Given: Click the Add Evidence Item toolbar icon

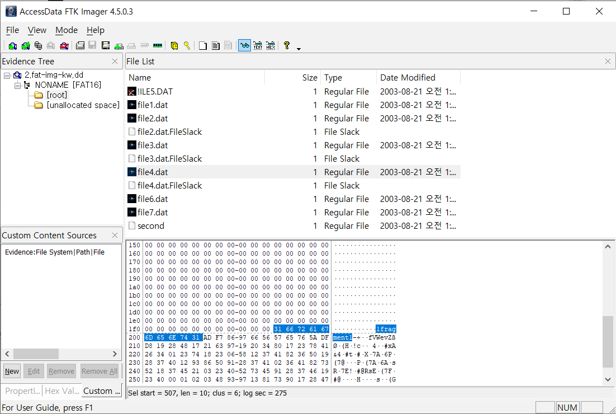Looking at the screenshot, I should (x=12, y=46).
